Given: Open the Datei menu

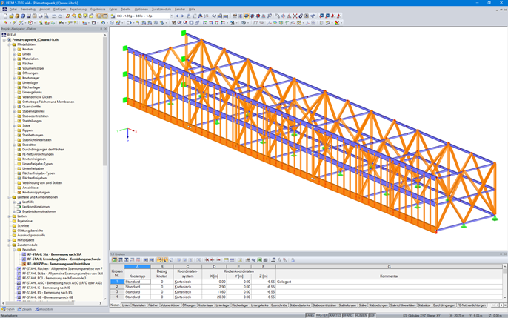Looking at the screenshot, I should pyautogui.click(x=13, y=10).
